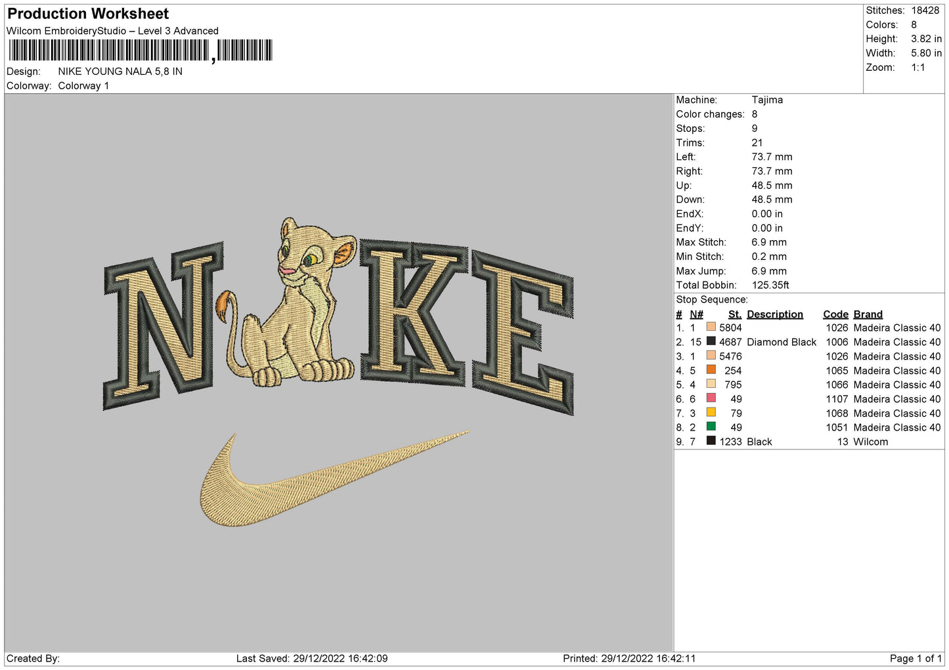This screenshot has width=949, height=670.
Task: Click the 'Code' column header
Action: click(835, 314)
